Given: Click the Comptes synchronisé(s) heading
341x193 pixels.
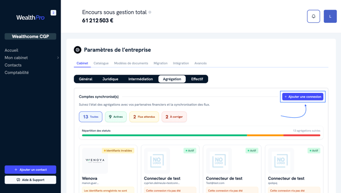Looking at the screenshot, I should (99, 96).
